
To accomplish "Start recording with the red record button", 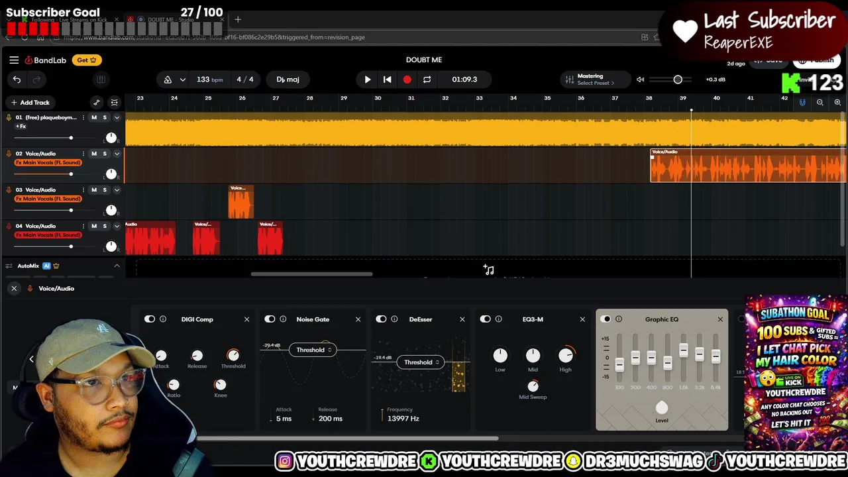I will click(x=407, y=79).
